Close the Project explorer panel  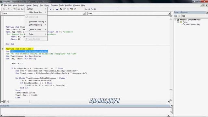[x=207, y=12]
